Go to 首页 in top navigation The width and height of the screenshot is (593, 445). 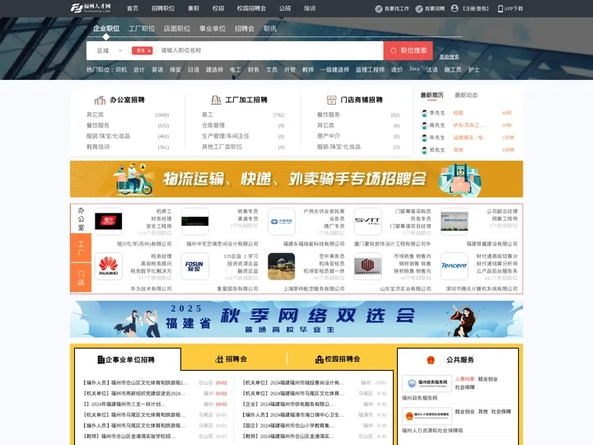pyautogui.click(x=133, y=8)
